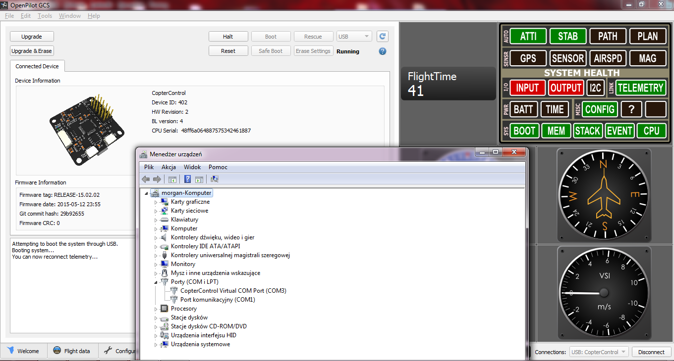Viewport: 674px width, 361px height.
Task: Select the Connected Device tab
Action: [37, 66]
